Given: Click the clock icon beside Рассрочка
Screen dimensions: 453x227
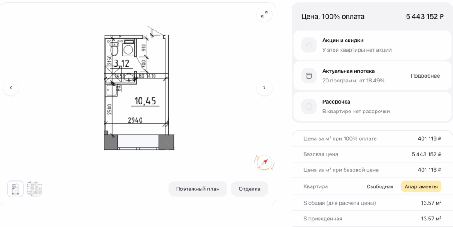Looking at the screenshot, I should click(x=309, y=106).
